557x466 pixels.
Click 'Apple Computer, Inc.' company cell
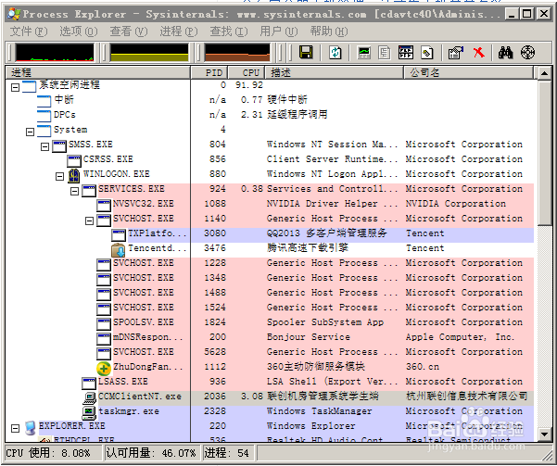[x=460, y=338]
